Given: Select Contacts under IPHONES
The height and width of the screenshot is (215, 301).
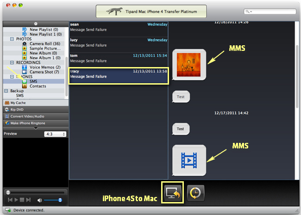Looking at the screenshot, I should tap(38, 86).
